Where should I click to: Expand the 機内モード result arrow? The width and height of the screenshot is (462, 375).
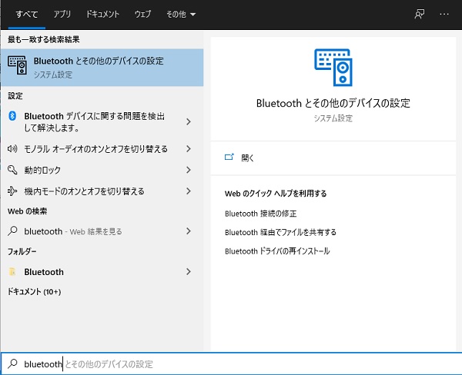tap(189, 191)
